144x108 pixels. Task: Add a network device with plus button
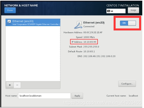coord(10,85)
